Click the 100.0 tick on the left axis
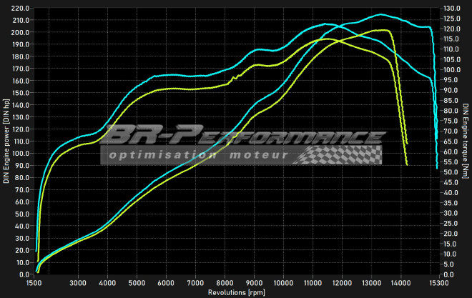 coord(20,154)
